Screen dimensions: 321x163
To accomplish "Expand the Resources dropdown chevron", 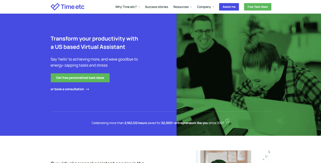I will 191,7.
